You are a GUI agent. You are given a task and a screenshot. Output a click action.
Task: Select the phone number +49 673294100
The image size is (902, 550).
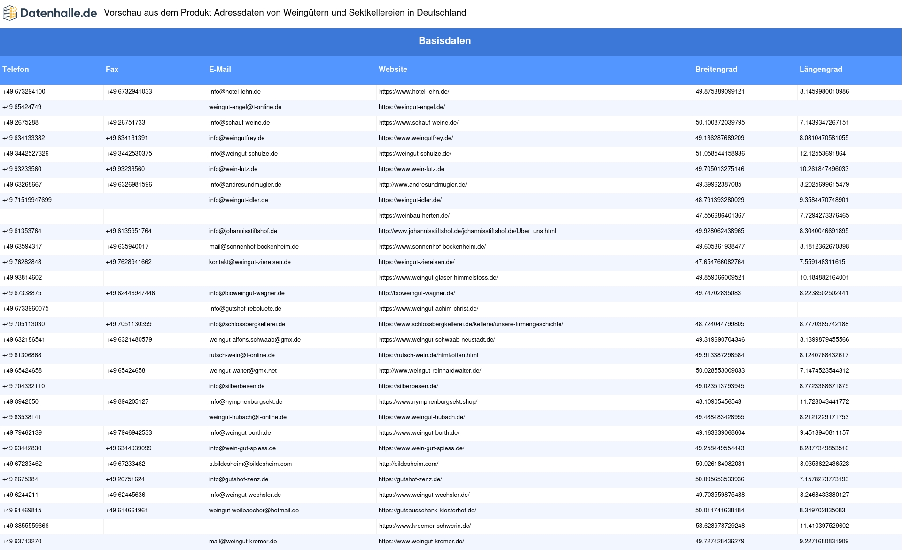(x=24, y=92)
